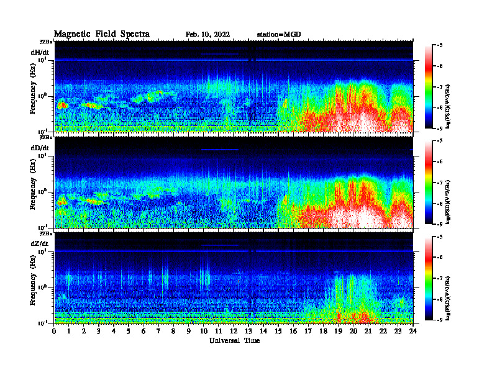
Task: Click the "Magnetic Field Spectra" title
Action: click(x=102, y=34)
